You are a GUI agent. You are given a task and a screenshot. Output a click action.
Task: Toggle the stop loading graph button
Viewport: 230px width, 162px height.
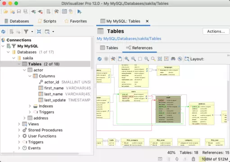point(106,59)
